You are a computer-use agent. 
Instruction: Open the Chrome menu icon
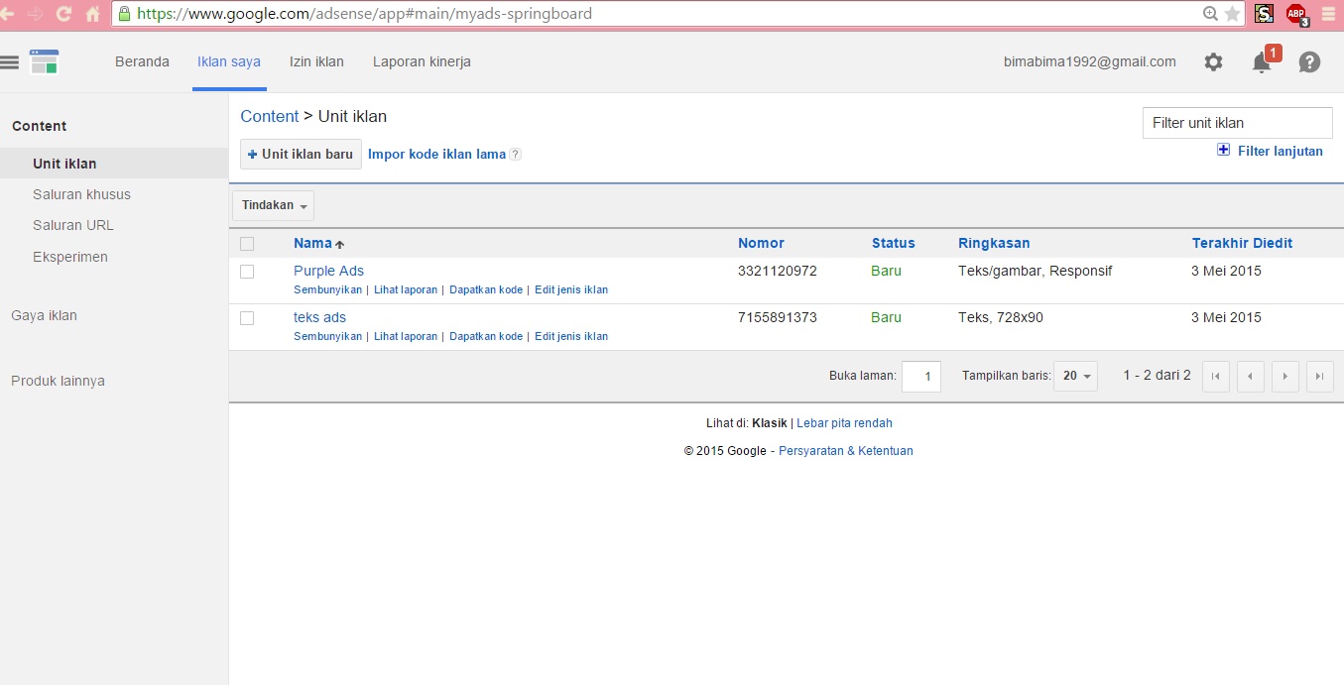click(x=1329, y=14)
